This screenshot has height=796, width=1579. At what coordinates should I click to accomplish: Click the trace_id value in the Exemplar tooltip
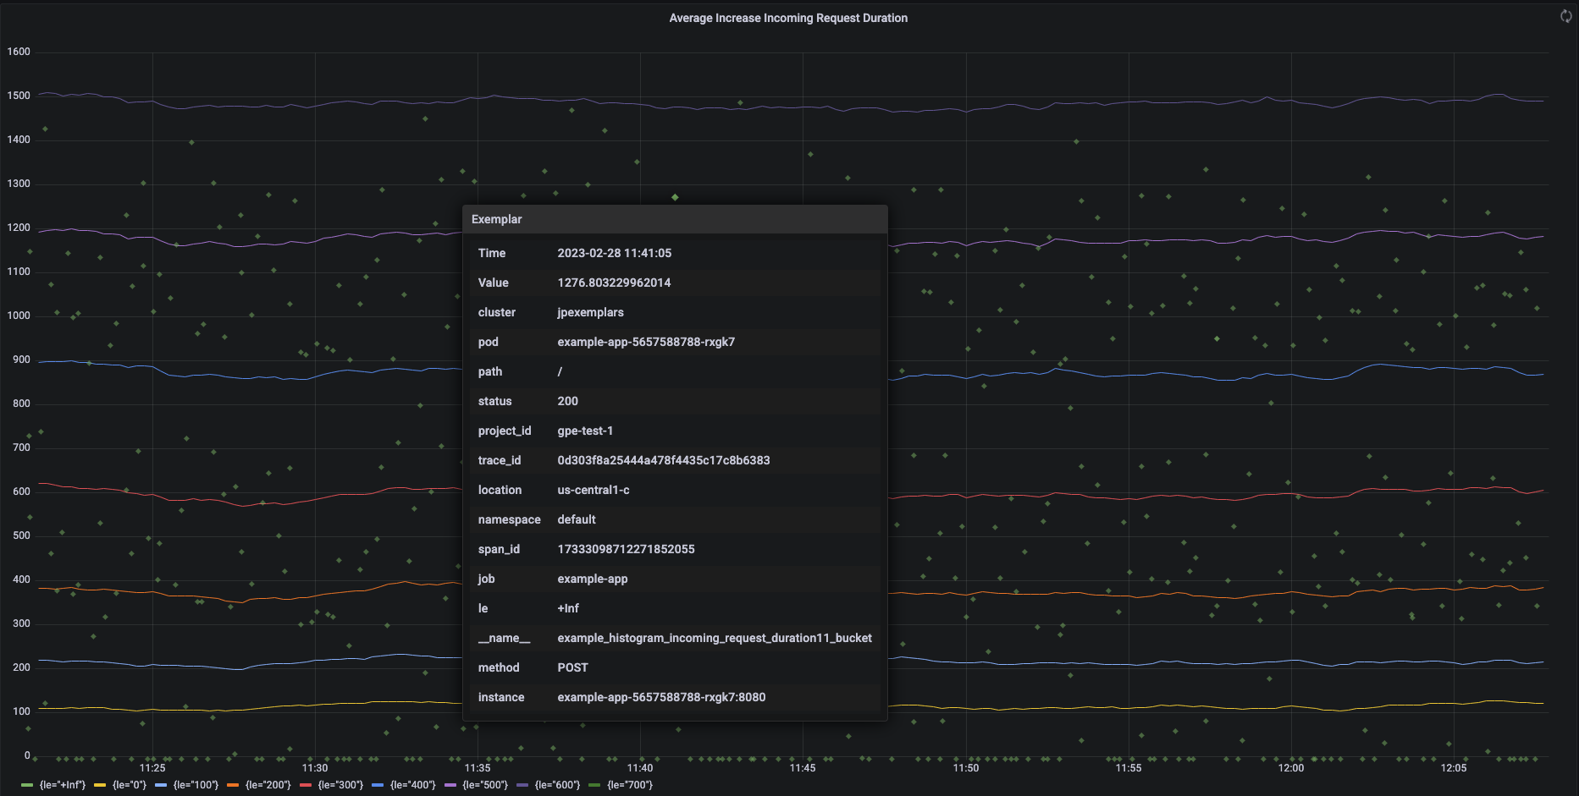pyautogui.click(x=664, y=460)
